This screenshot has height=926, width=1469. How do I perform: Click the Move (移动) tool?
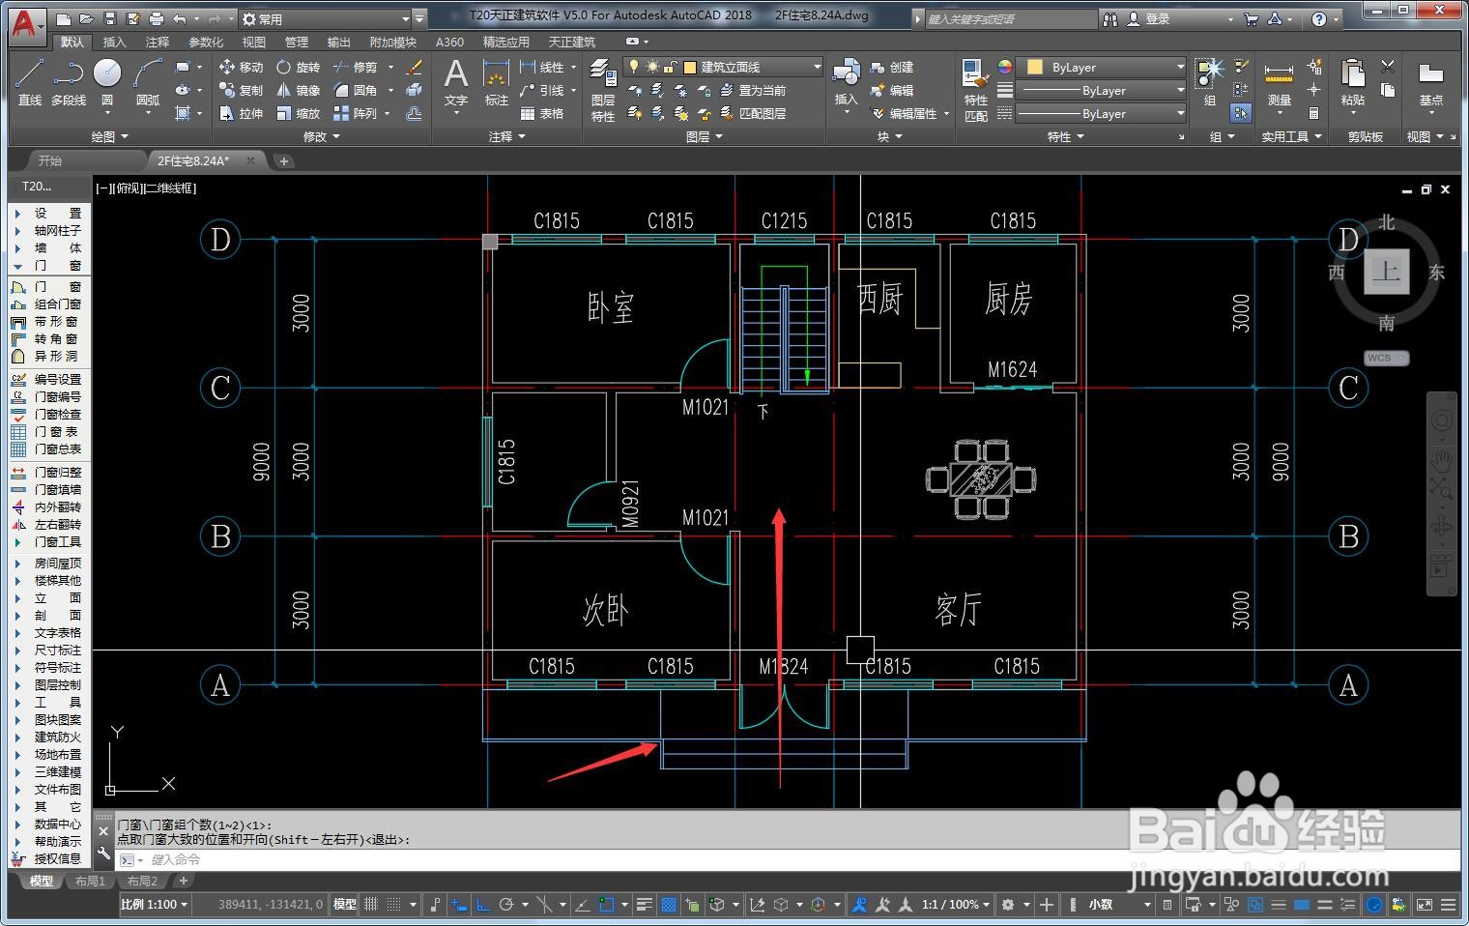tap(241, 67)
